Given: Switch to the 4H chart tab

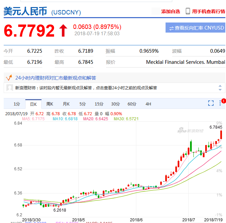Looking at the screenshot, I should pyautogui.click(x=148, y=104).
